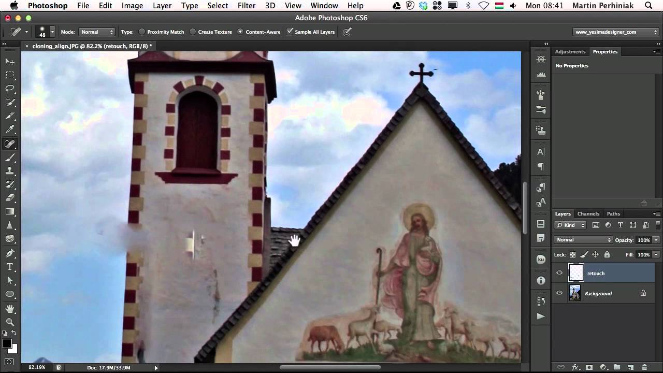The height and width of the screenshot is (373, 663).
Task: Open the layer blending mode dropdown
Action: (x=583, y=240)
